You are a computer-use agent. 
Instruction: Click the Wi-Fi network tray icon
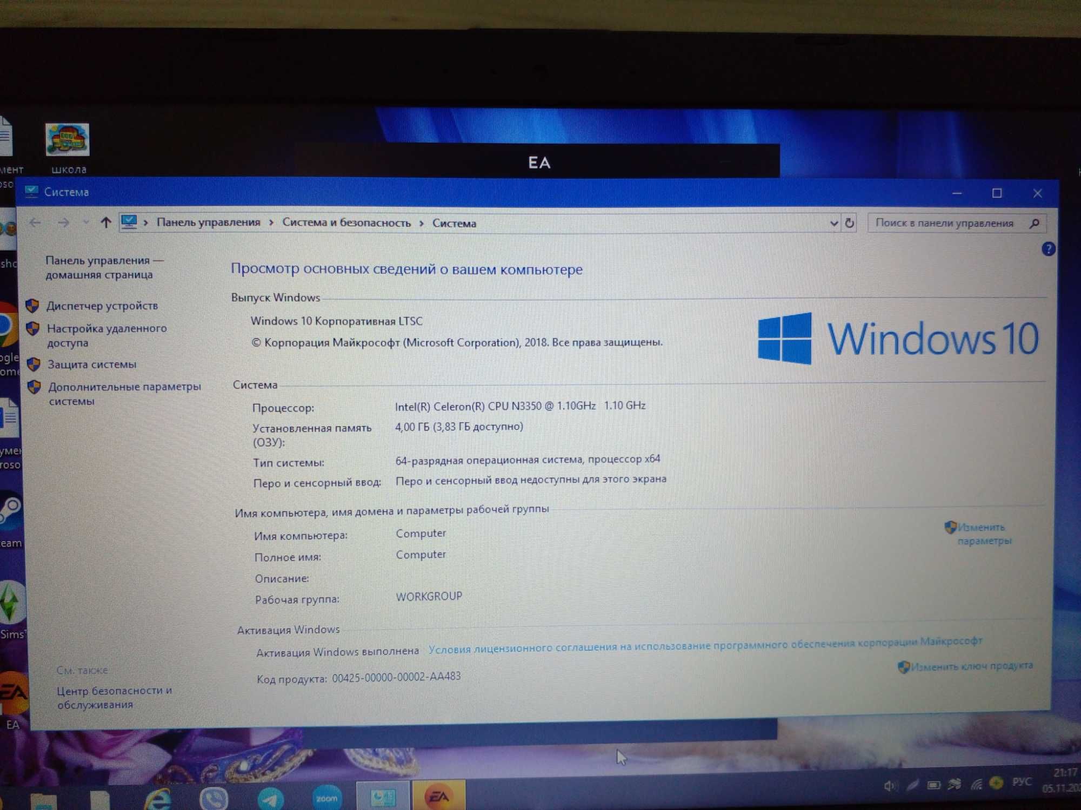(976, 784)
